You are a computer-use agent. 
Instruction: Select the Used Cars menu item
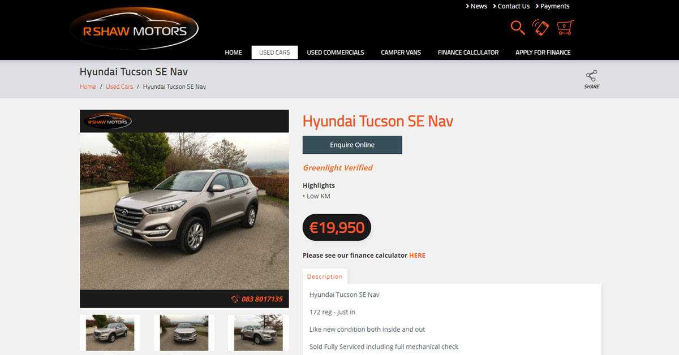click(274, 53)
